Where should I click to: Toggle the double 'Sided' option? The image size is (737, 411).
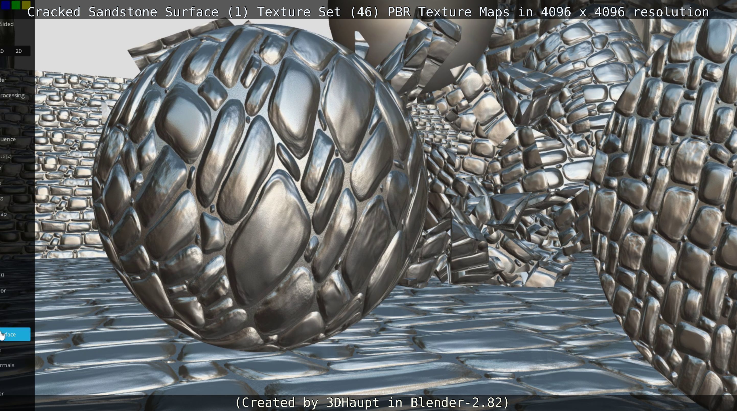(7, 24)
